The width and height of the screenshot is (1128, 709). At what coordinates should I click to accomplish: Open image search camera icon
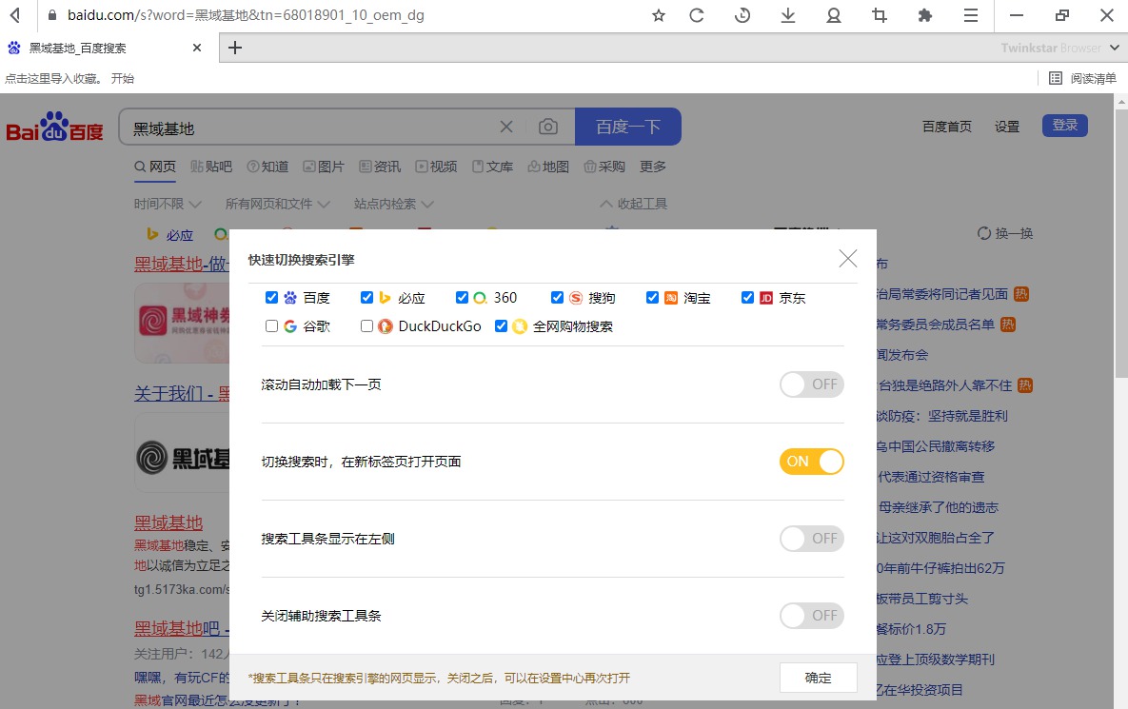pyautogui.click(x=548, y=127)
